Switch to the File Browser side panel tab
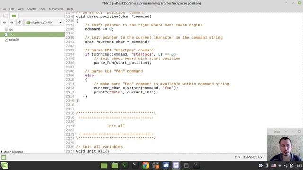The height and width of the screenshot is (170, 303). (x=14, y=16)
